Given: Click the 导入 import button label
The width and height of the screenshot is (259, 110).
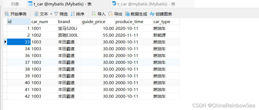Looking at the screenshot, I should pos(102,14).
